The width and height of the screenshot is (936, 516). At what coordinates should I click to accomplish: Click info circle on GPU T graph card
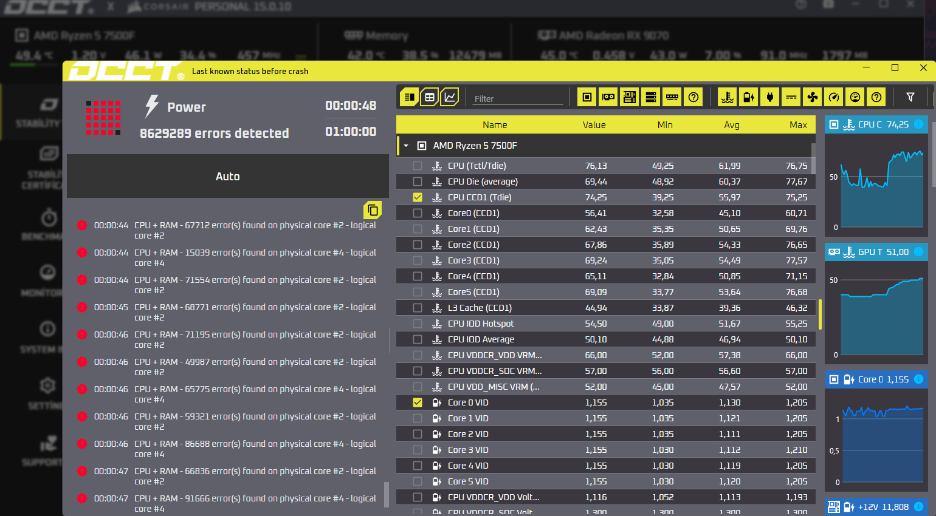[918, 252]
